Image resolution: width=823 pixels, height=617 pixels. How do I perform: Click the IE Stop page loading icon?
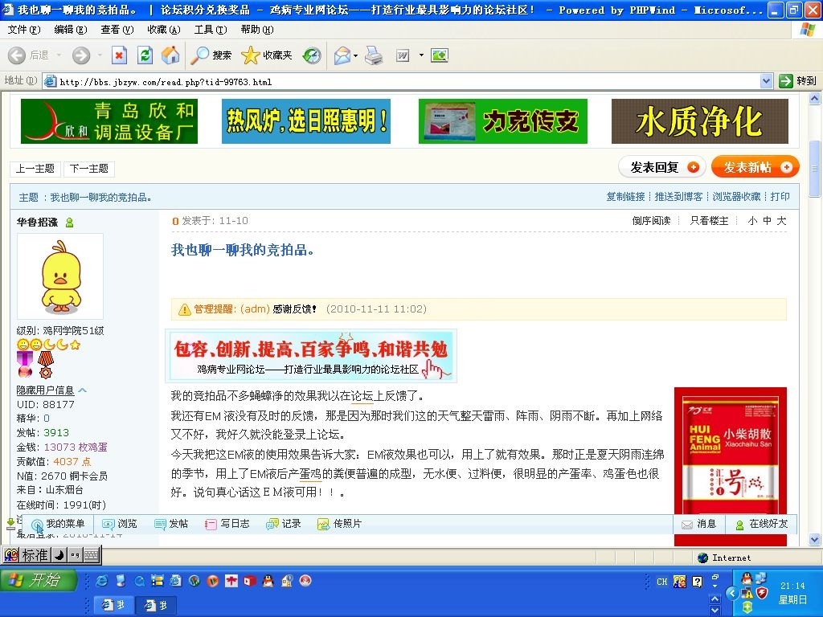[x=119, y=55]
